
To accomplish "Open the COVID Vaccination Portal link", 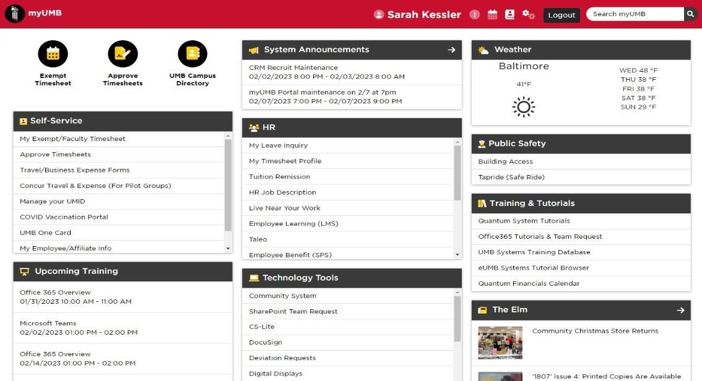I will tap(64, 216).
